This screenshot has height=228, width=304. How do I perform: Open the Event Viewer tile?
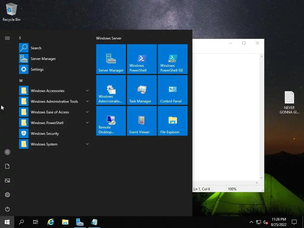coord(142,121)
